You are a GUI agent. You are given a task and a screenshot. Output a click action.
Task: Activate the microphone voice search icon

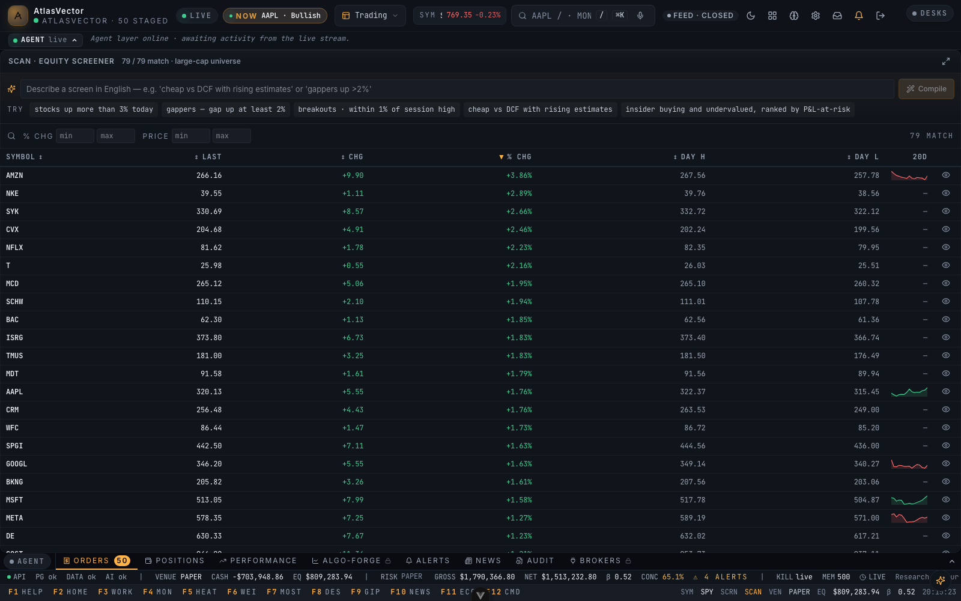click(640, 16)
